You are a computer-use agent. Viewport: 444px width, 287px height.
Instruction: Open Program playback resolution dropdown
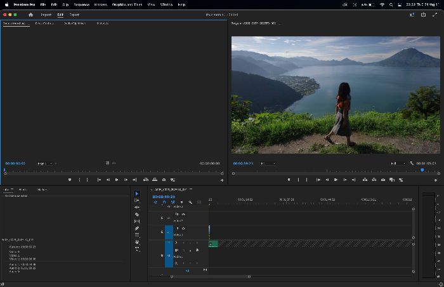point(398,163)
